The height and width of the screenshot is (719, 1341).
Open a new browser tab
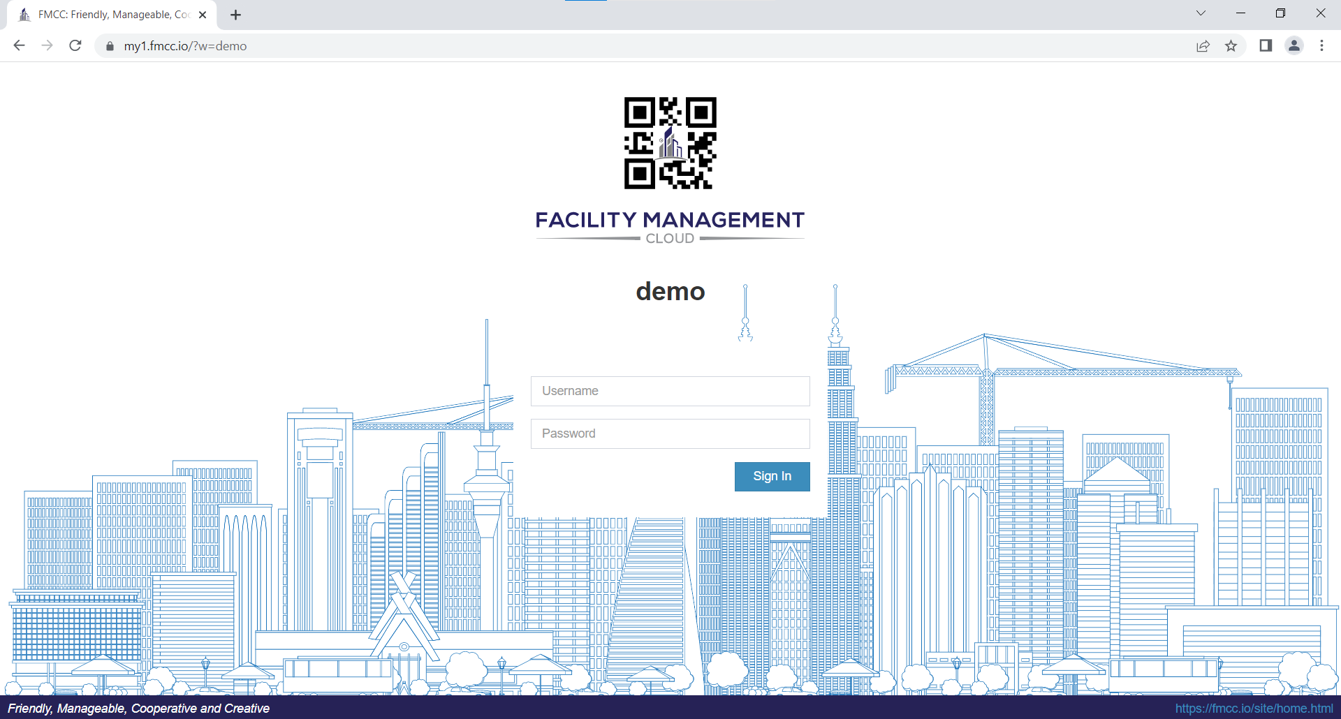[x=236, y=15]
